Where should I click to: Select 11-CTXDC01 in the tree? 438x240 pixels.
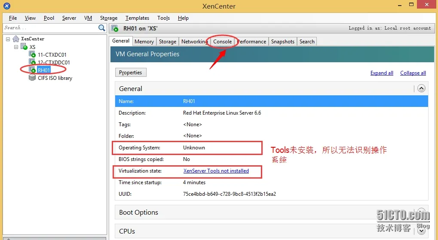52,55
